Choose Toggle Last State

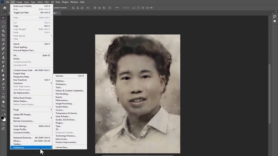click(32, 13)
